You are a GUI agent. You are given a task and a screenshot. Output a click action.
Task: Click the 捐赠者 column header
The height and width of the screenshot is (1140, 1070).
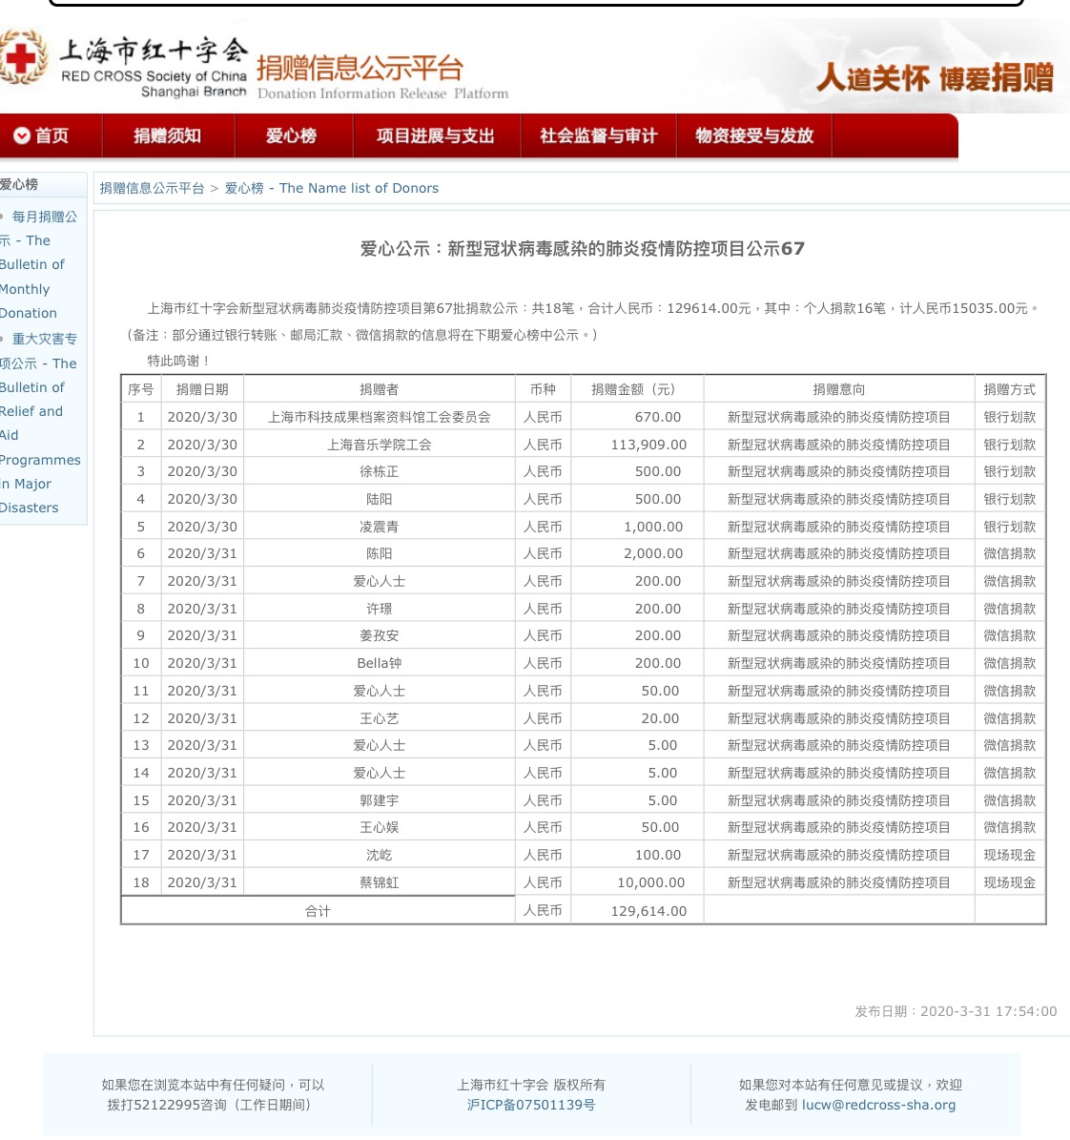379,389
